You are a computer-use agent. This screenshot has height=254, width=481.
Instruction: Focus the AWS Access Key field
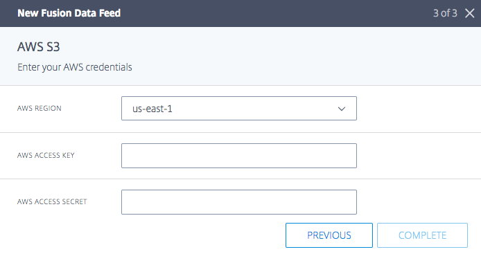(x=239, y=156)
